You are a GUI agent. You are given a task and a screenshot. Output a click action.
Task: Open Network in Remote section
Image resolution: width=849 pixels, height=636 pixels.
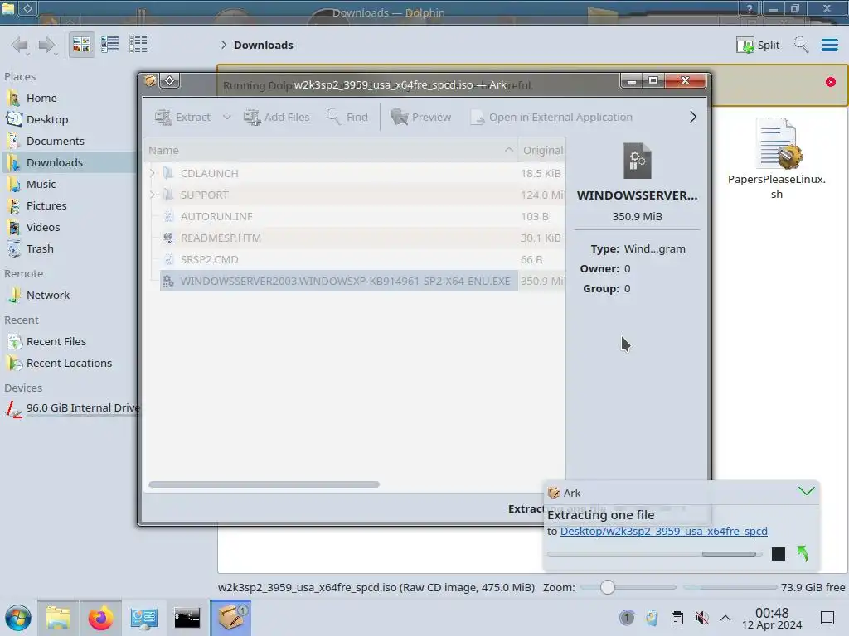coord(47,296)
